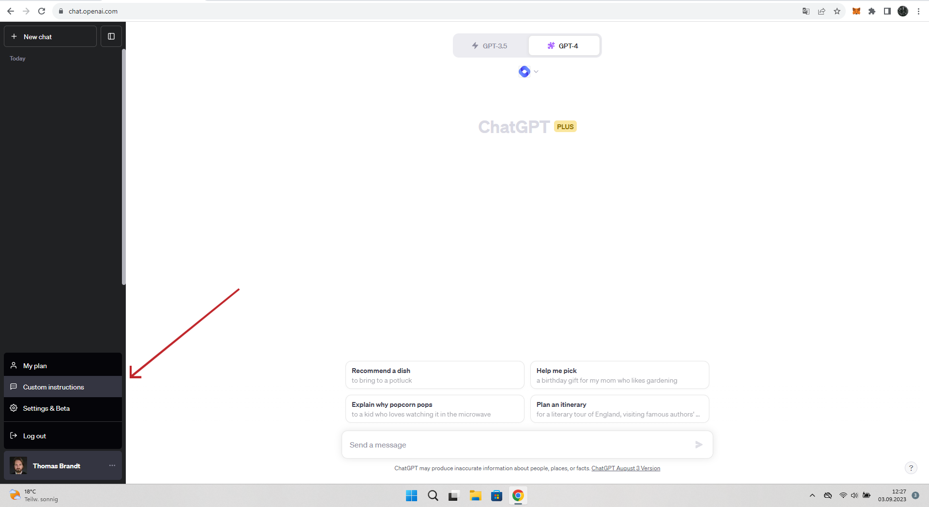
Task: Click the address bar URL chat.openai.com
Action: 93,11
